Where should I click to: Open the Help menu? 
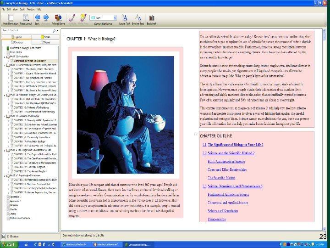click(x=39, y=9)
